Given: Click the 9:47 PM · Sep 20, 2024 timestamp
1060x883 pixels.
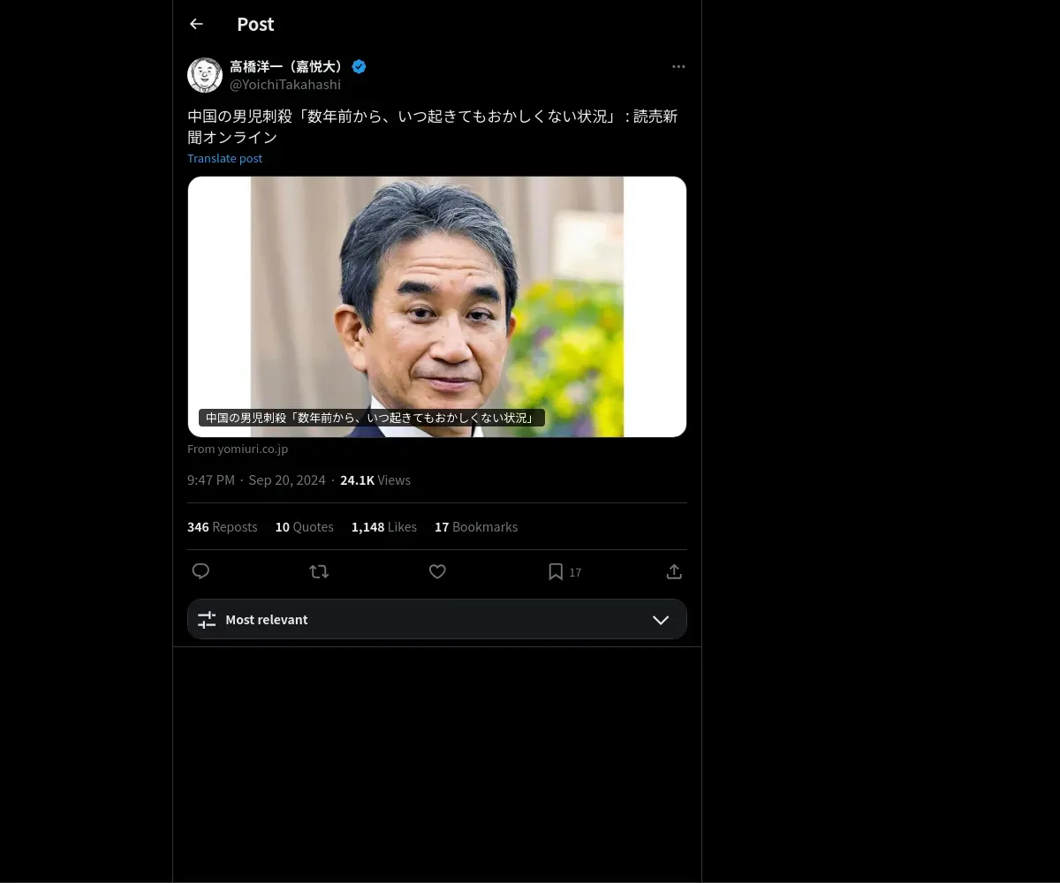Looking at the screenshot, I should 256,480.
